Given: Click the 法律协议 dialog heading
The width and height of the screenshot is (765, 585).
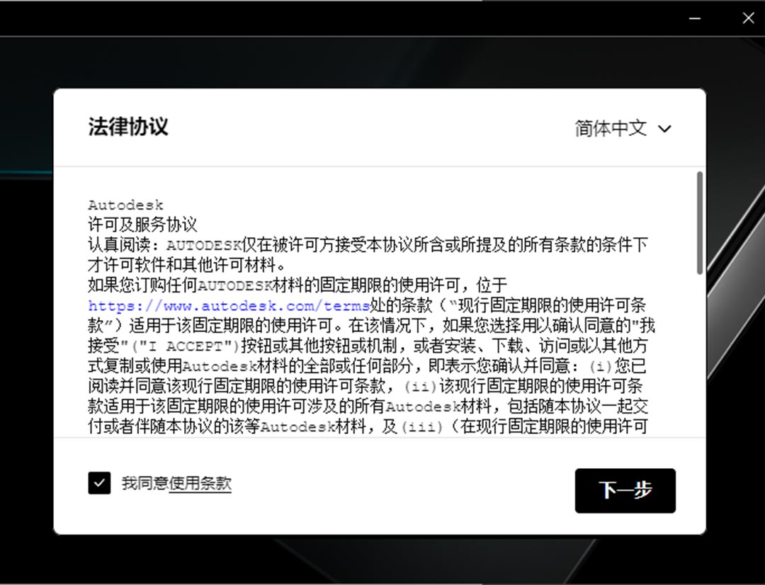Looking at the screenshot, I should 128,127.
